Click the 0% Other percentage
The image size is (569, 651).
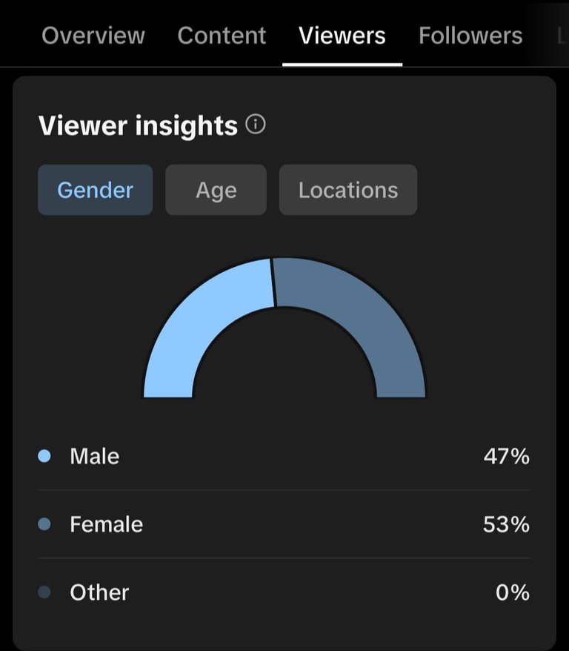click(513, 592)
